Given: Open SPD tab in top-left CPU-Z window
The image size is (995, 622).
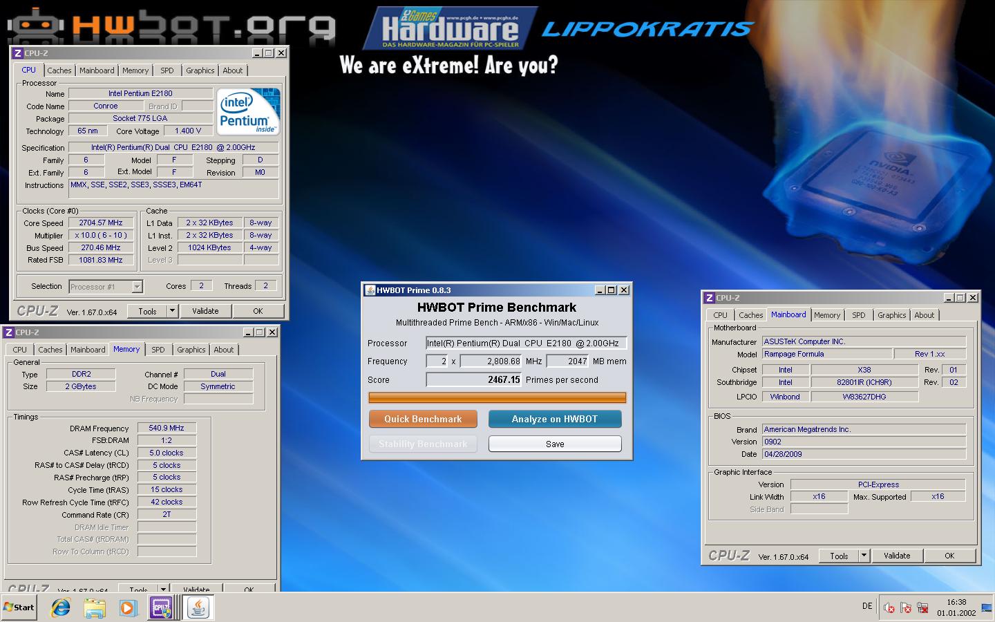Looking at the screenshot, I should (167, 70).
